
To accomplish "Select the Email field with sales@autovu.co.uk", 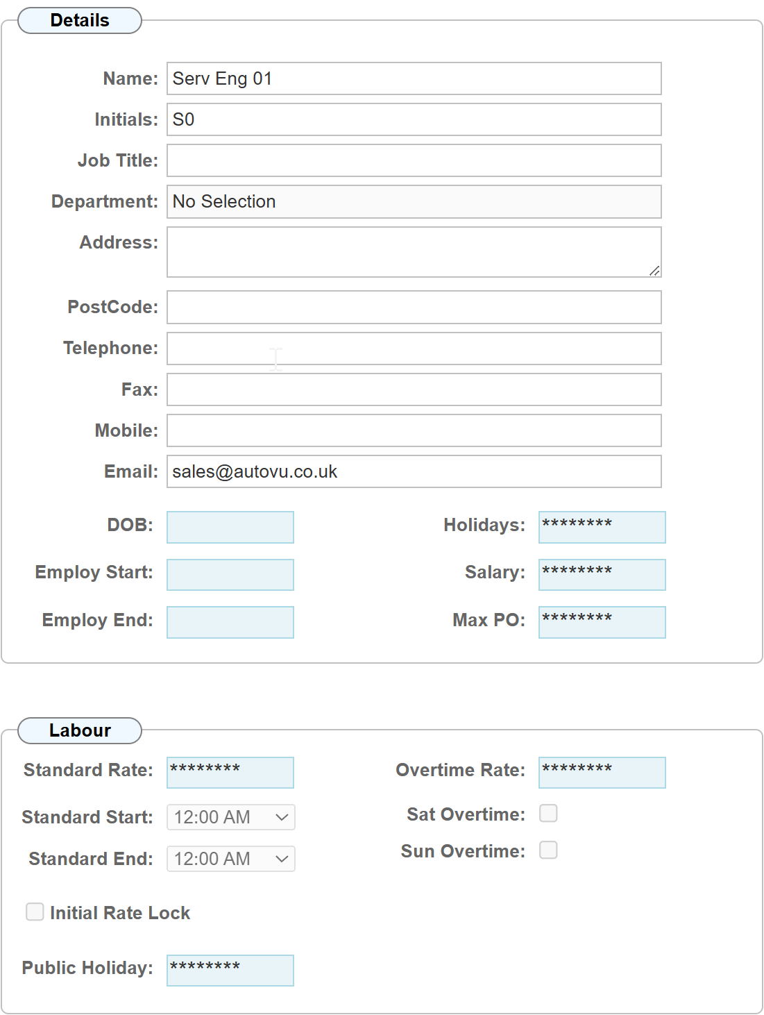I will 414,471.
